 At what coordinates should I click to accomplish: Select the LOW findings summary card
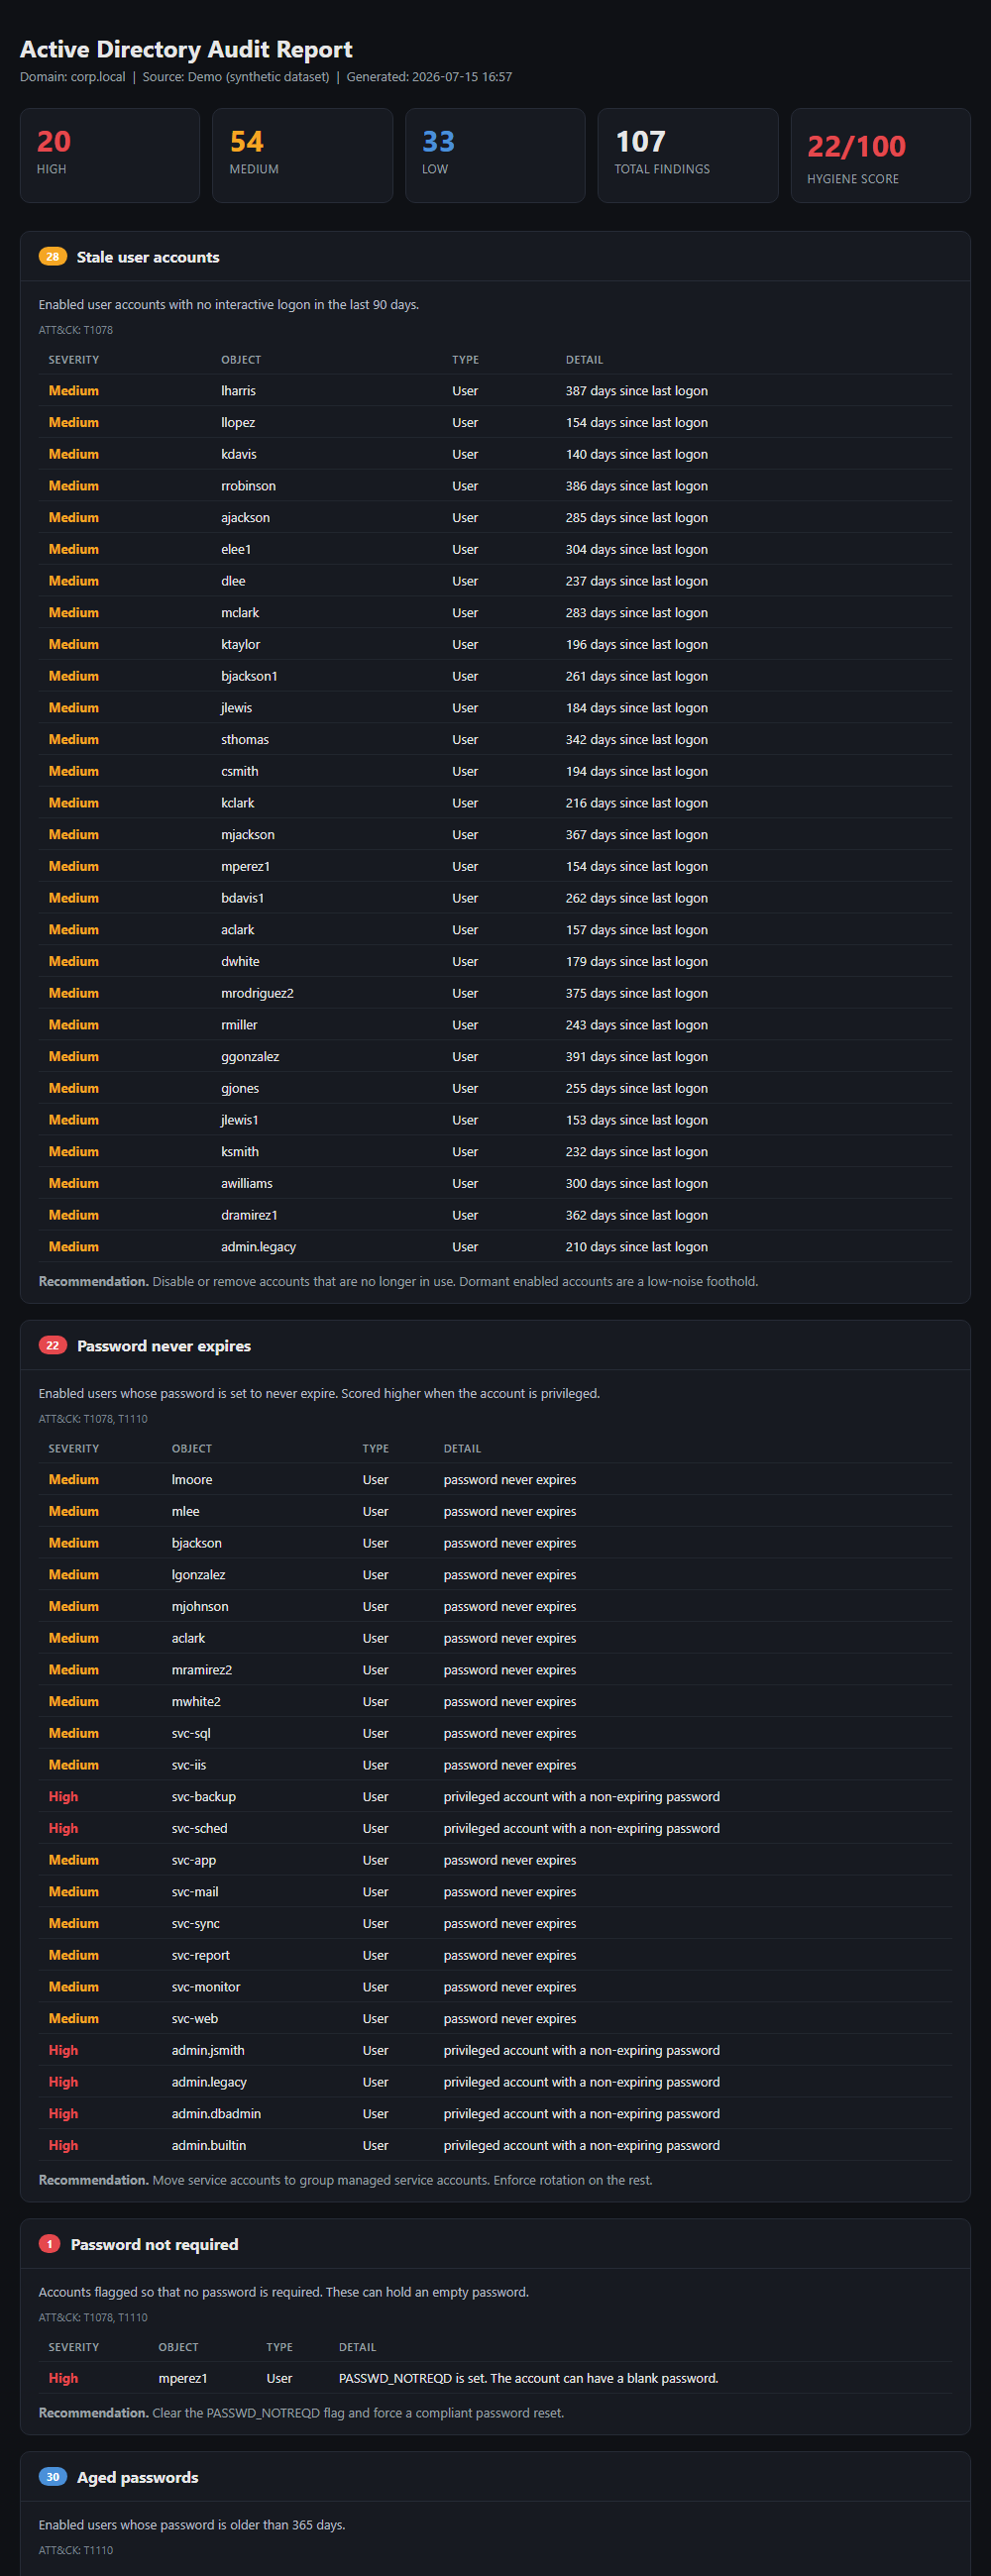pyautogui.click(x=495, y=156)
